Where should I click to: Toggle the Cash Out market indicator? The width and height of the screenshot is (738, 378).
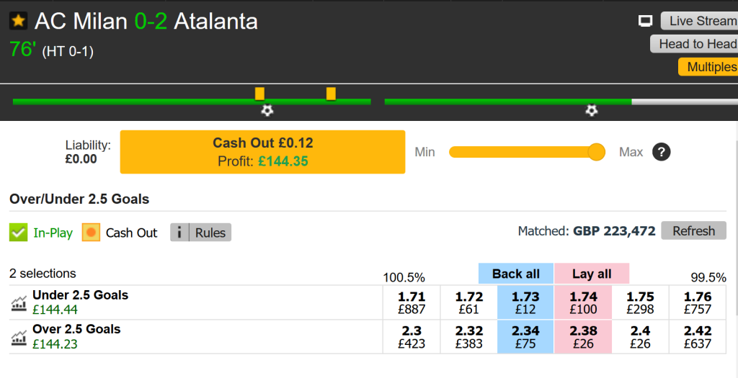[92, 233]
